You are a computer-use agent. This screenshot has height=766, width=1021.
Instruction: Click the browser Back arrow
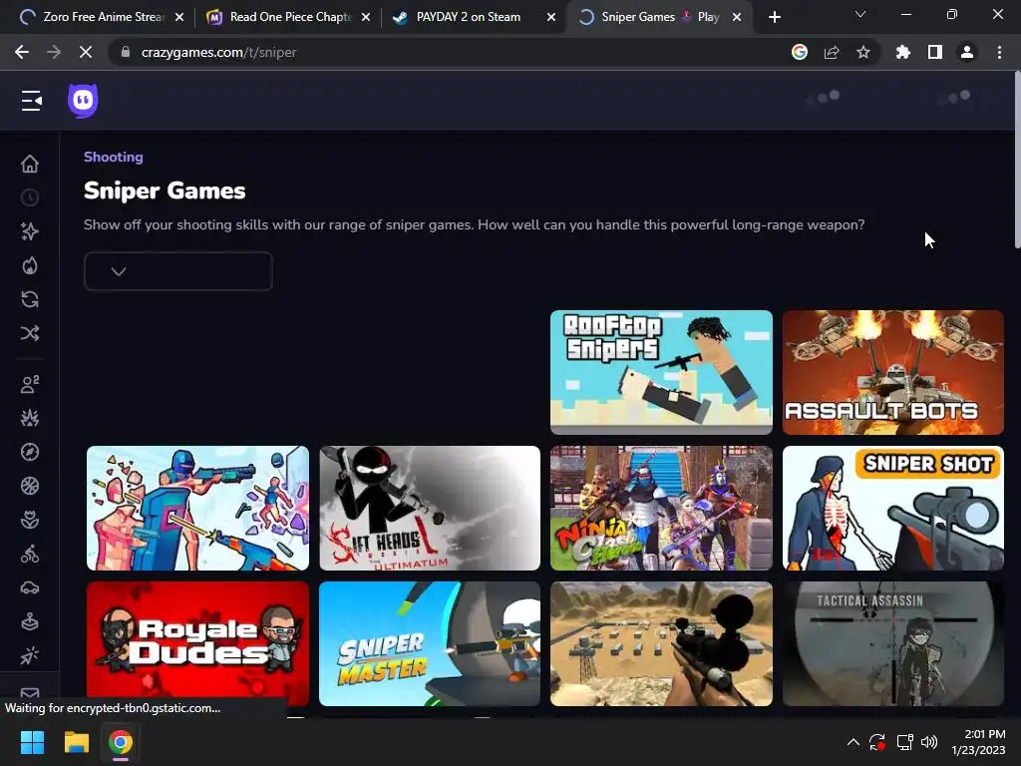tap(22, 52)
